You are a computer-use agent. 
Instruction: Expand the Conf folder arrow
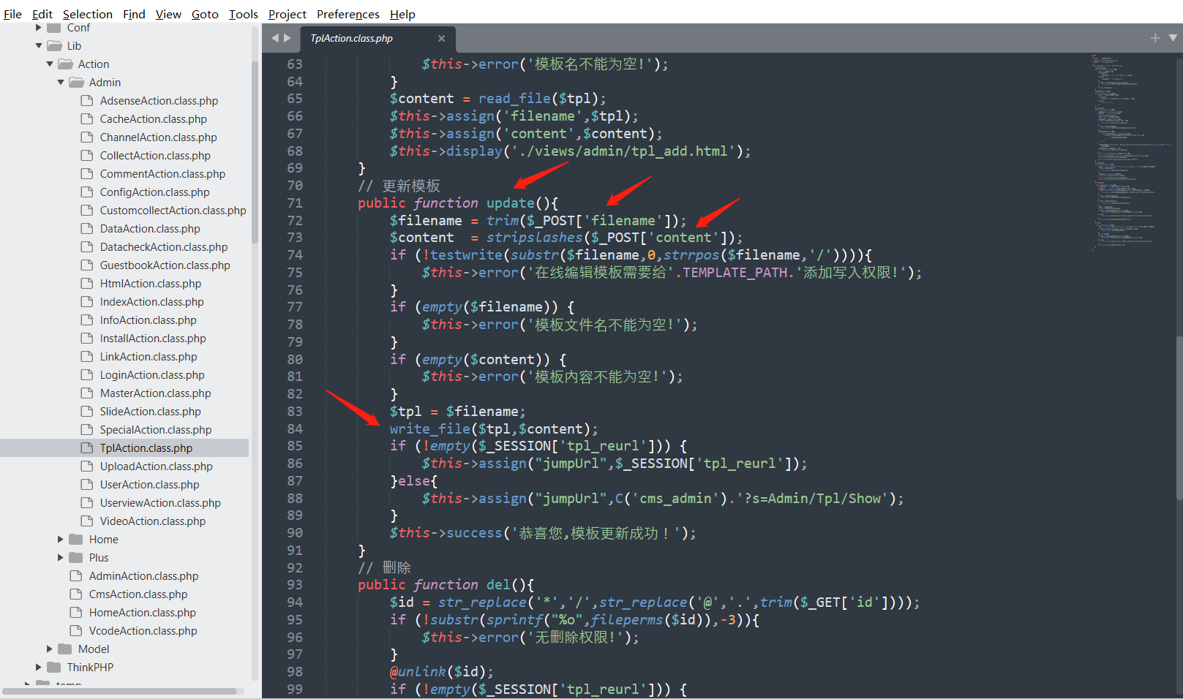pyautogui.click(x=39, y=28)
